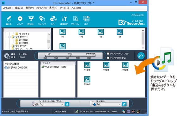Select image file 01 in source pane

tap(63, 33)
